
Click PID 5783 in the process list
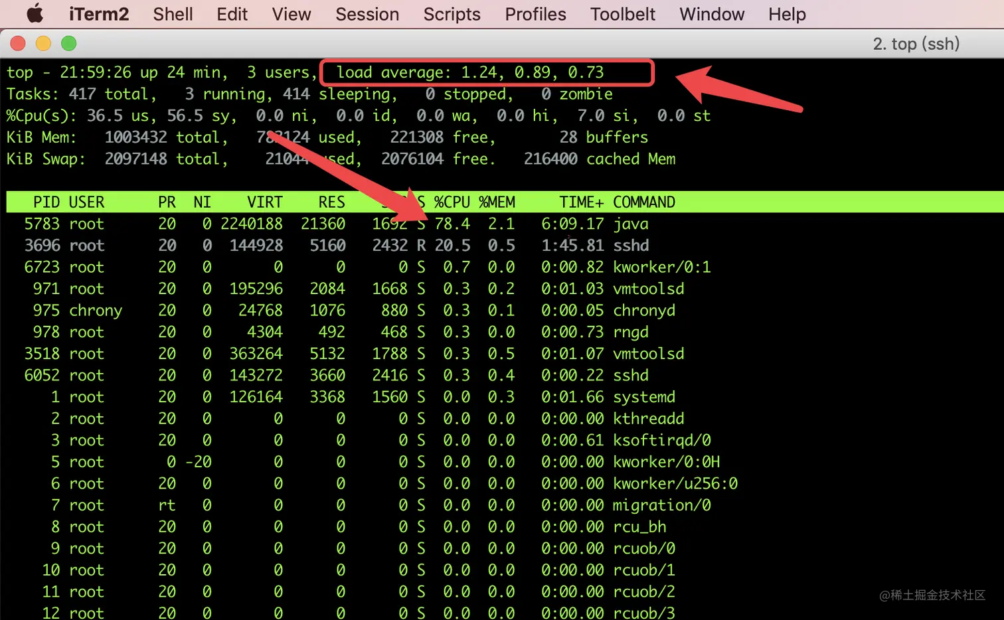pos(42,224)
